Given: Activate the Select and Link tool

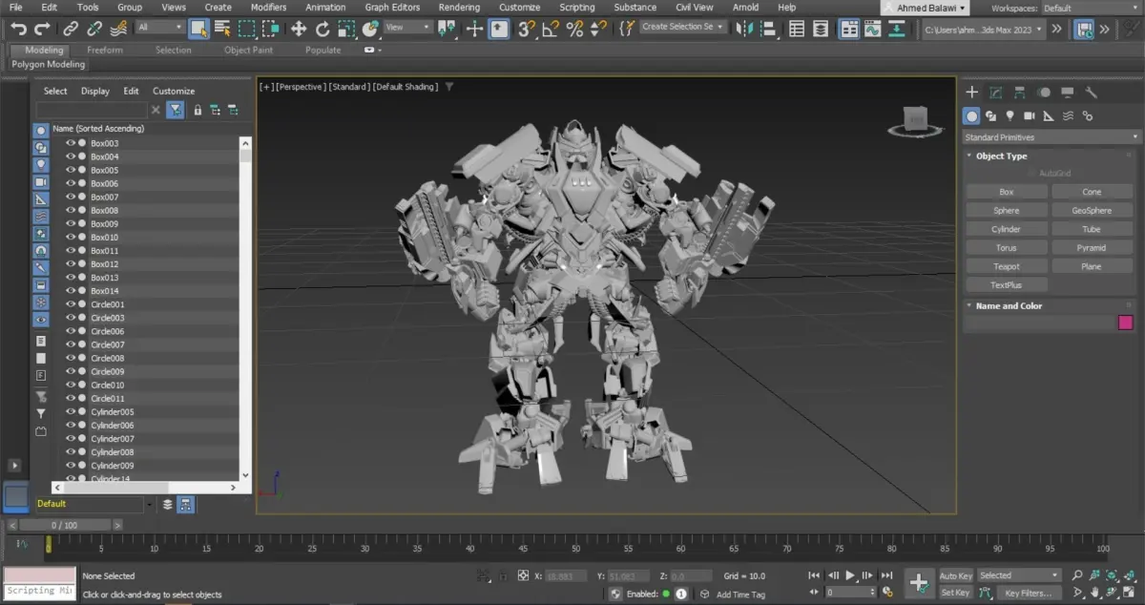Looking at the screenshot, I should tap(72, 29).
